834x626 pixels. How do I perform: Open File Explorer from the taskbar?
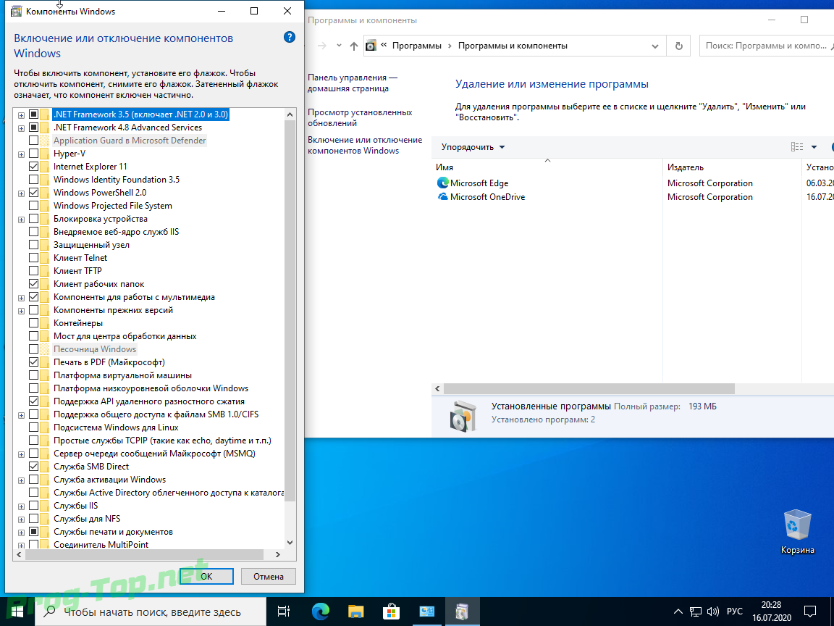(x=355, y=611)
